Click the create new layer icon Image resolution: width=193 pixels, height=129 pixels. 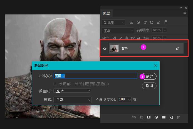click(x=171, y=117)
